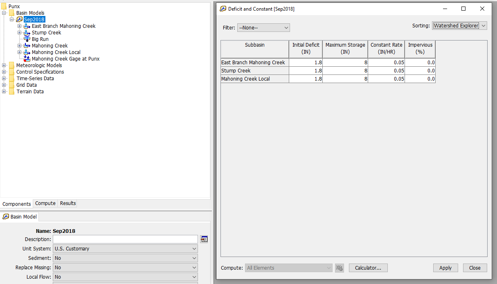Open the Sediment dropdown

pyautogui.click(x=194, y=258)
